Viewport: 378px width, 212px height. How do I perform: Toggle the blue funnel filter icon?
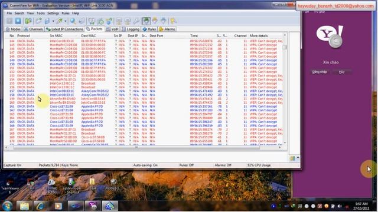click(164, 21)
